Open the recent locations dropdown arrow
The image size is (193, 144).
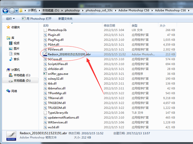coord(17,11)
